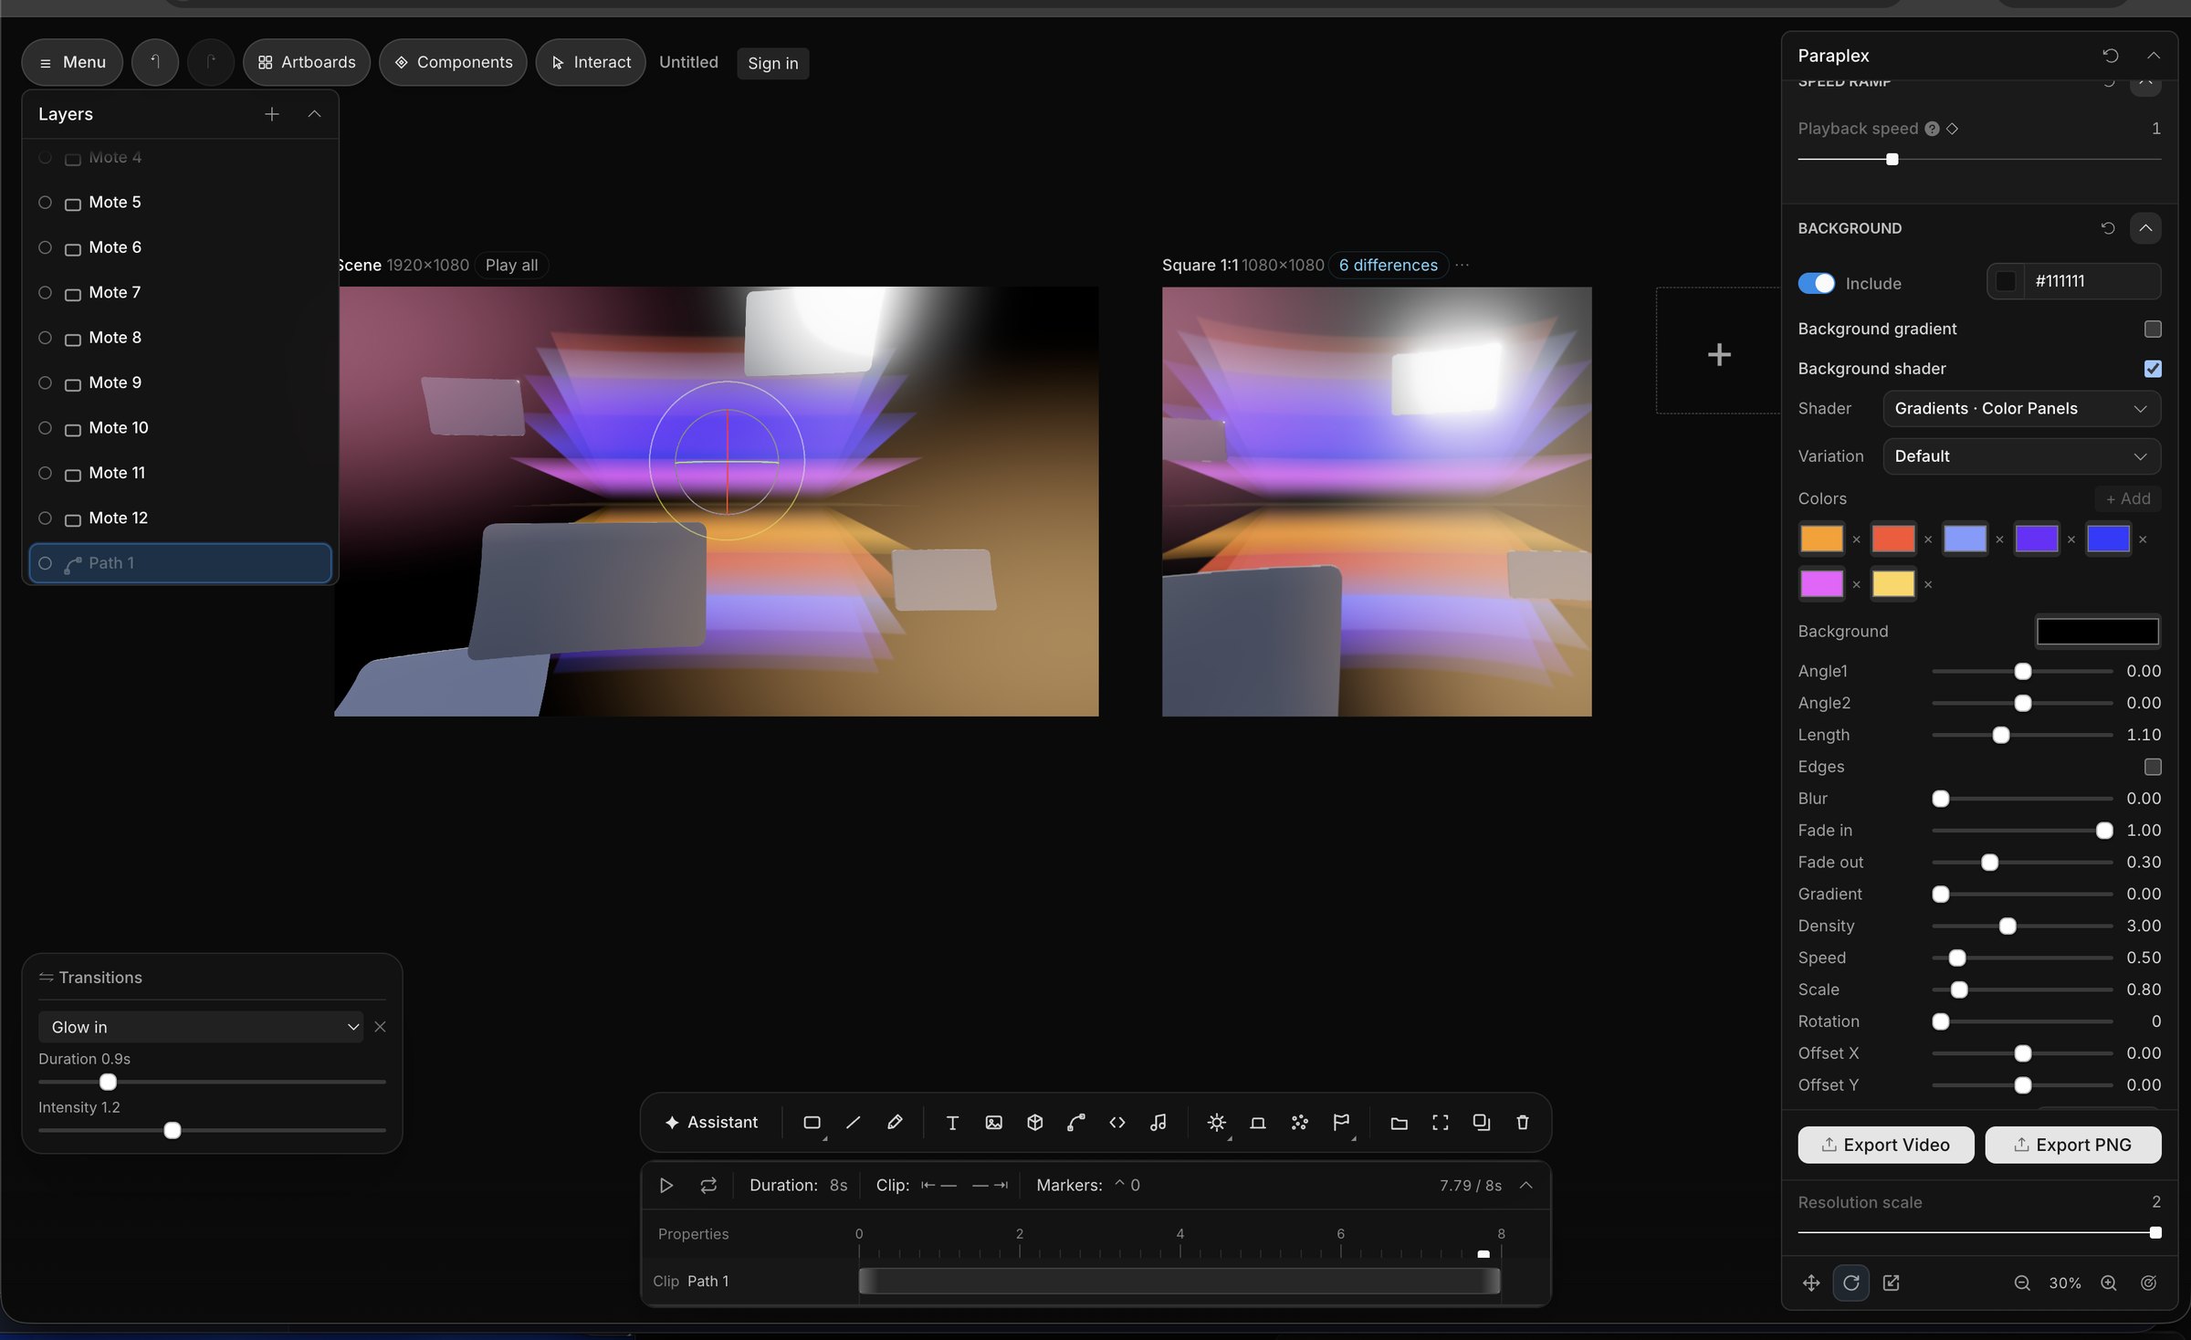Select the Light sun tool
Viewport: 2191px width, 1340px height.
[x=1216, y=1123]
